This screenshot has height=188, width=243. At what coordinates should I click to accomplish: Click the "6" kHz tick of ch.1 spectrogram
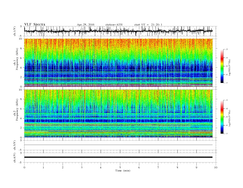point(21,58)
